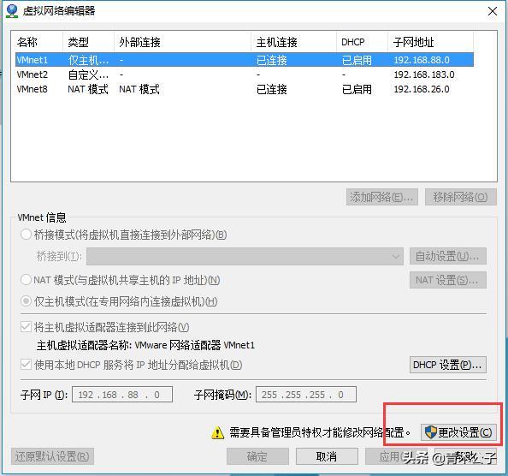The height and width of the screenshot is (476, 508).
Task: Click the 已连接 cell in VMnet8 row
Action: pyautogui.click(x=271, y=89)
